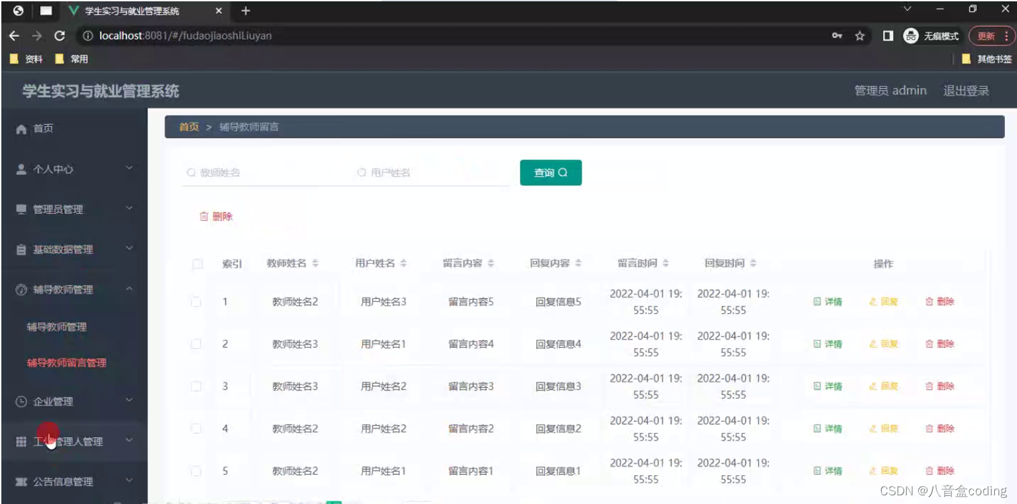Sort by 用户姓名 column arrows
Screen dimensions: 1017x504
(x=404, y=264)
